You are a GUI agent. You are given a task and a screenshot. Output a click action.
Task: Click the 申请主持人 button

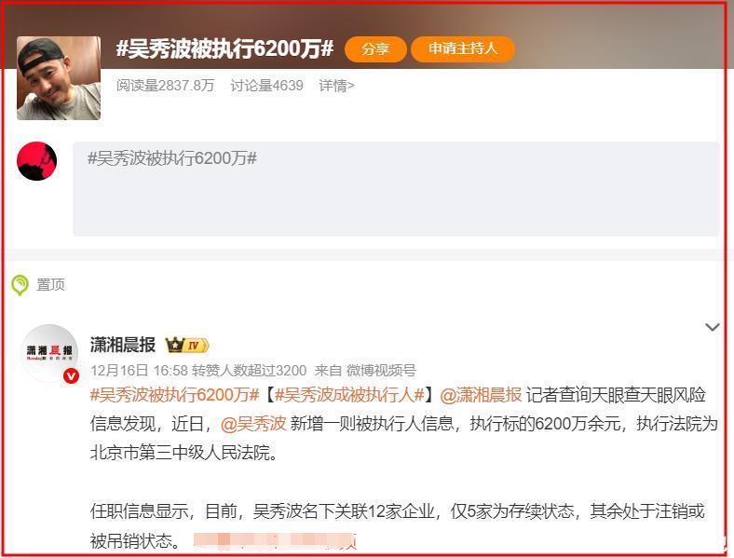point(463,48)
